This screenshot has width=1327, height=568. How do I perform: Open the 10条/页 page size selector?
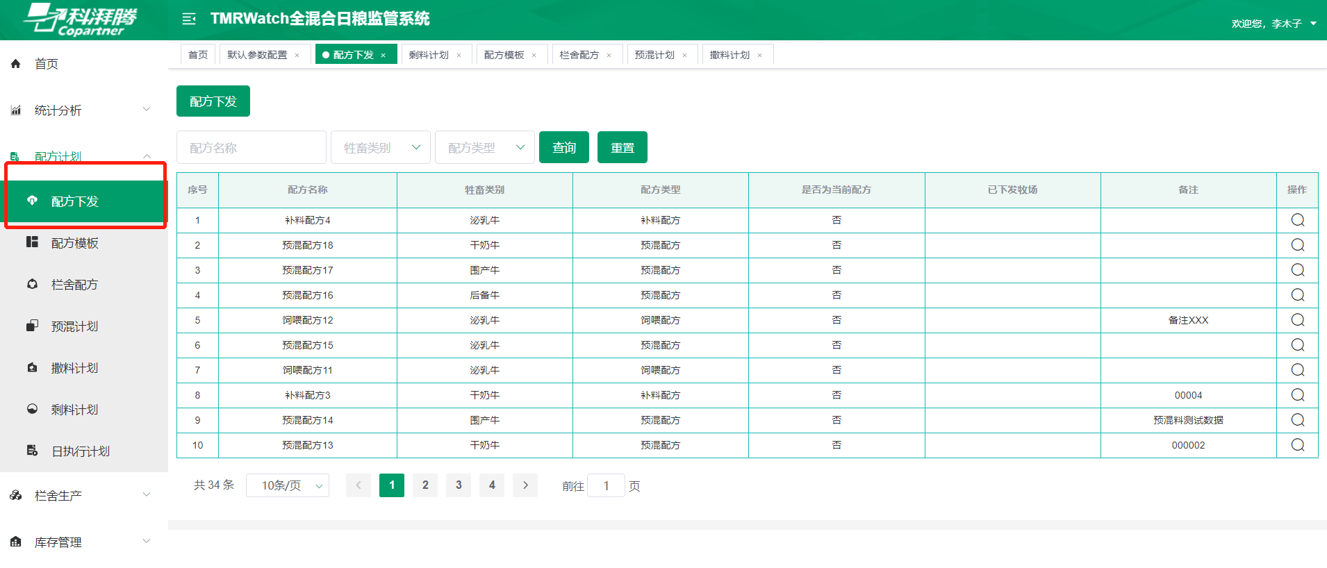coord(288,485)
